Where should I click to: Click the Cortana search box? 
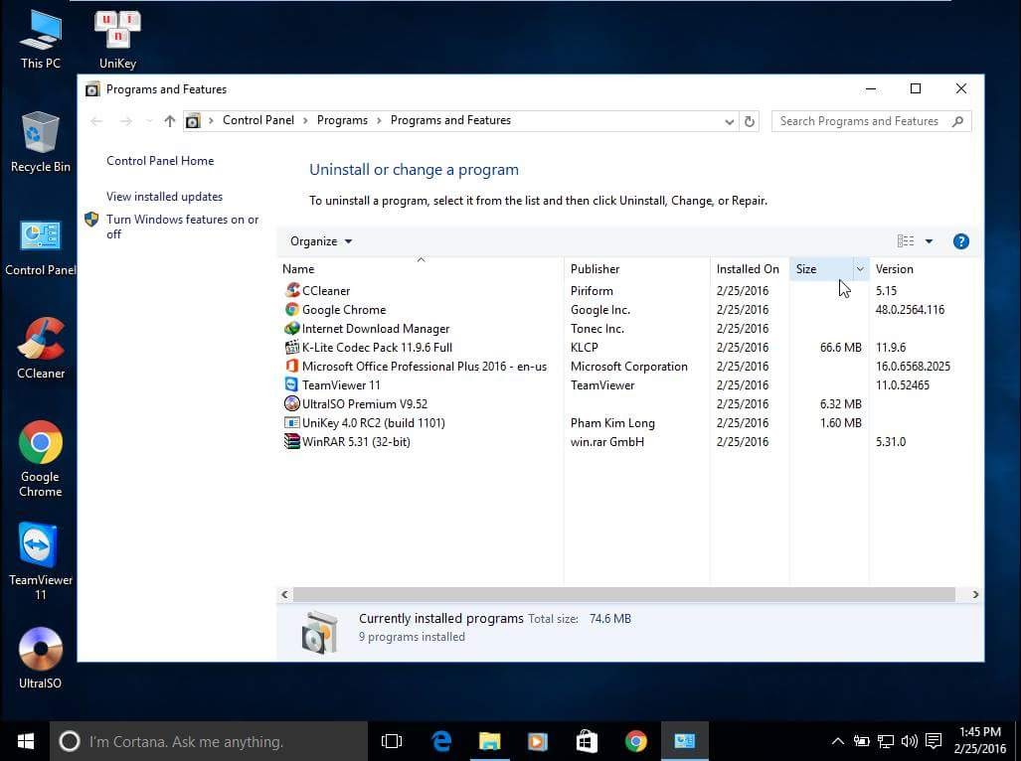(x=209, y=741)
